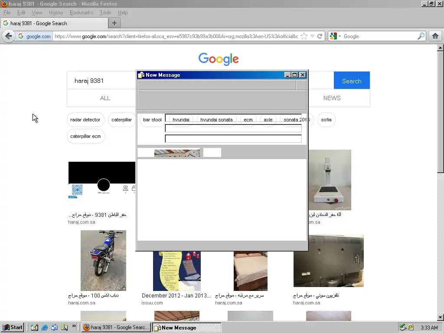Open the Tools menu
This screenshot has width=444, height=333.
[x=105, y=13]
